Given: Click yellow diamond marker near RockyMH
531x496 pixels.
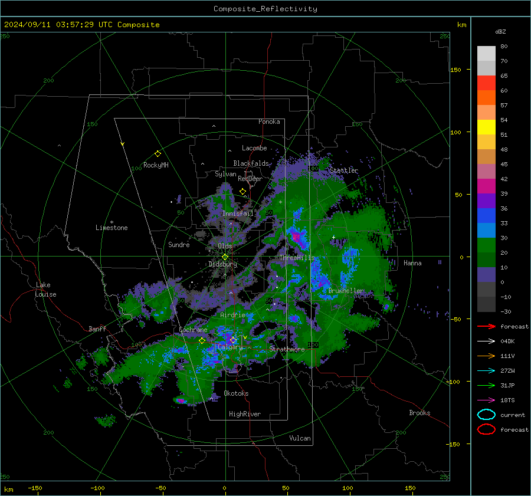Looking at the screenshot, I should coord(158,154).
